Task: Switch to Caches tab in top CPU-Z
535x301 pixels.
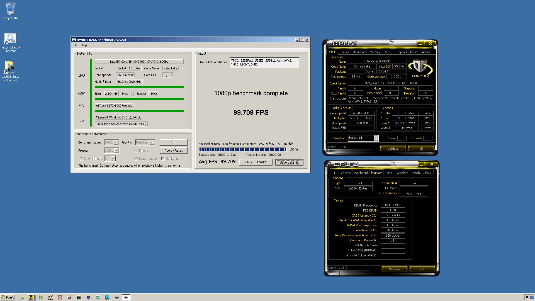Action: [x=344, y=52]
